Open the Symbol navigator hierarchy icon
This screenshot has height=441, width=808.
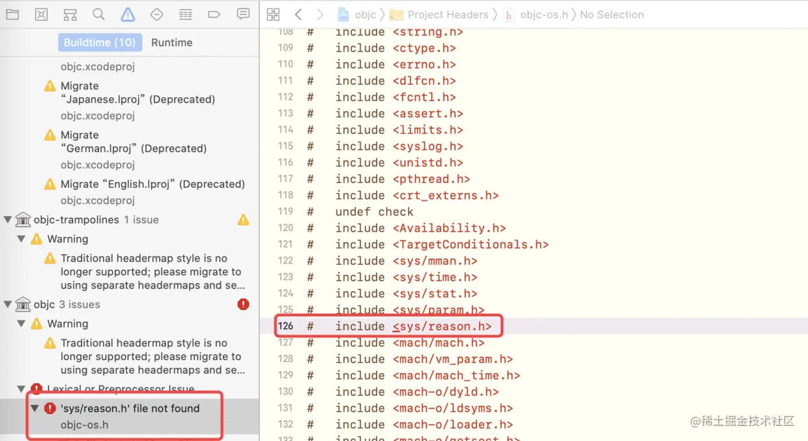[70, 14]
